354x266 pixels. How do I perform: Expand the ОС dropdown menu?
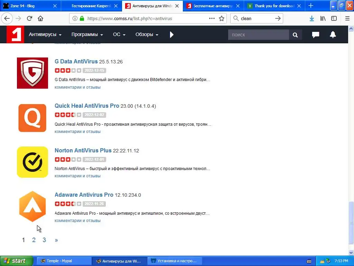coord(119,34)
